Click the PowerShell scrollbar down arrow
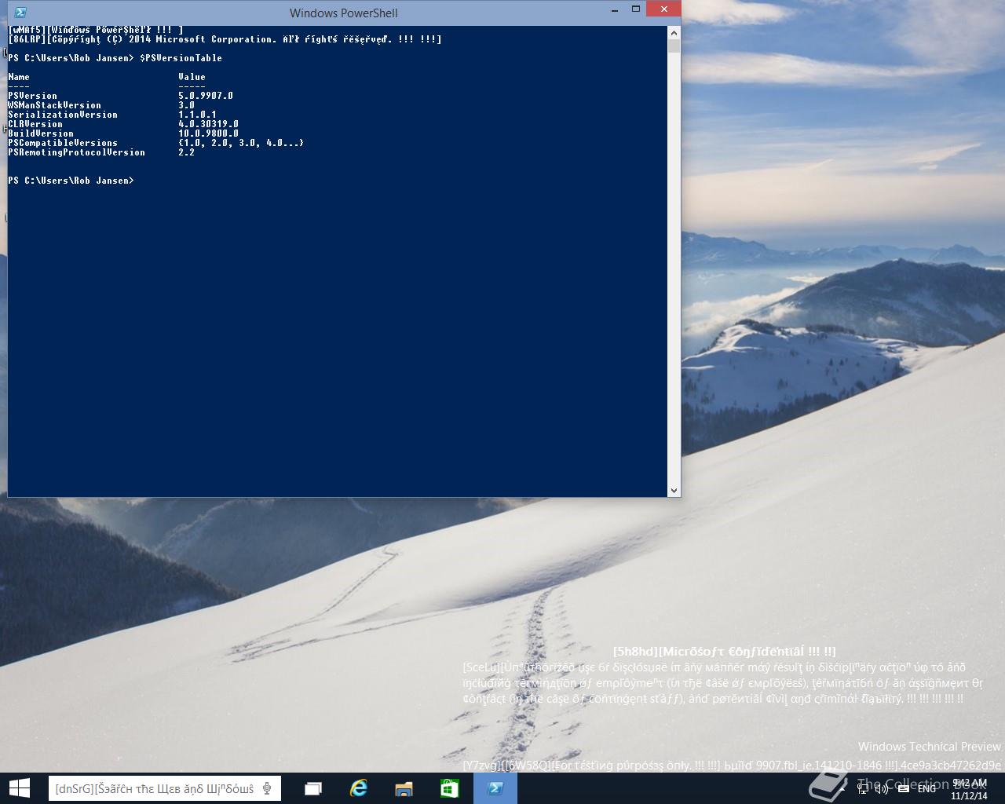This screenshot has width=1005, height=804. 674,491
